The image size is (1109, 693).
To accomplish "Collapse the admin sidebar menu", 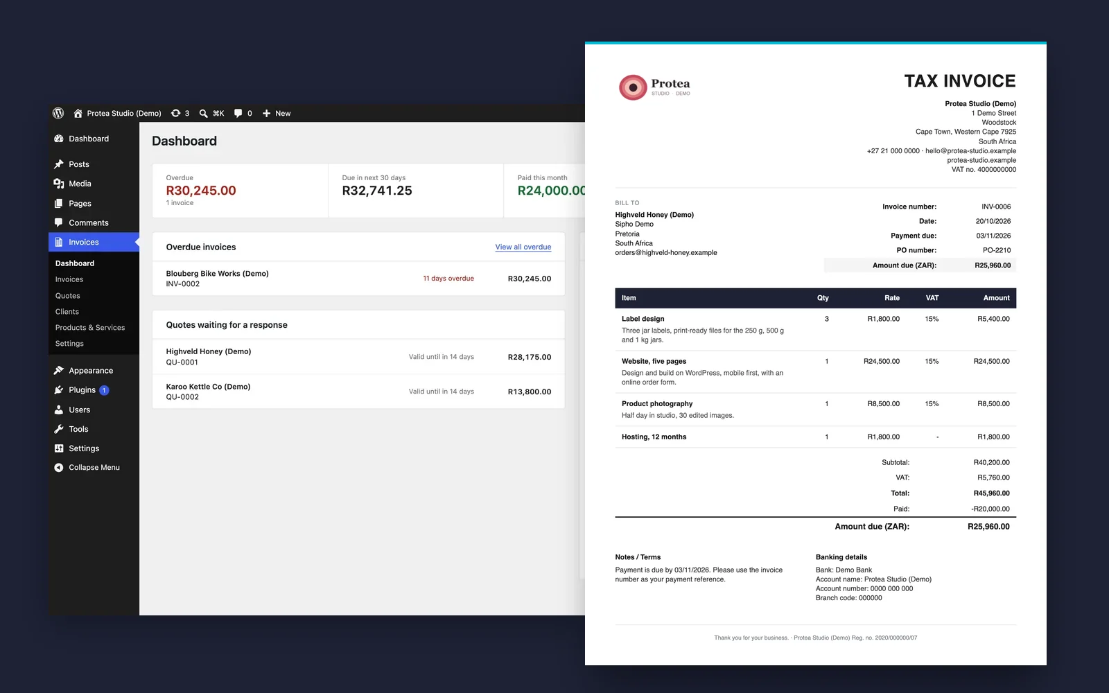I will tap(94, 467).
